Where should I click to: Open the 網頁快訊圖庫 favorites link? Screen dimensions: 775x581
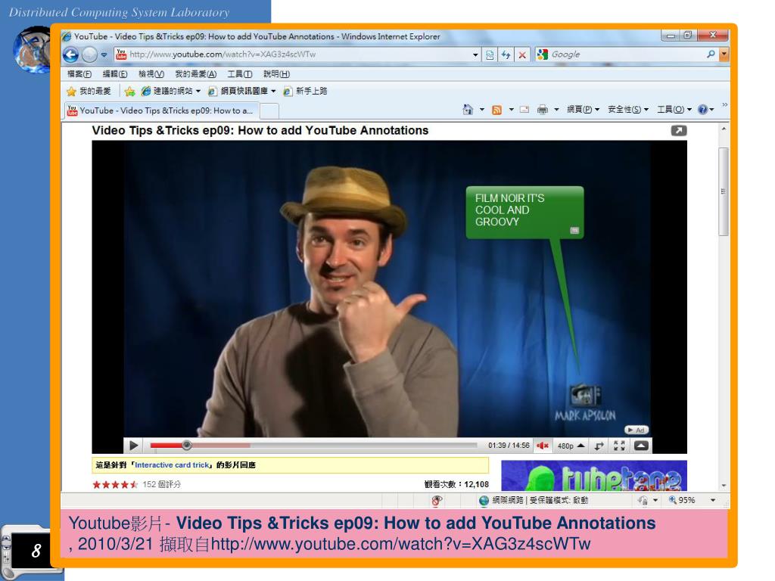tap(241, 91)
